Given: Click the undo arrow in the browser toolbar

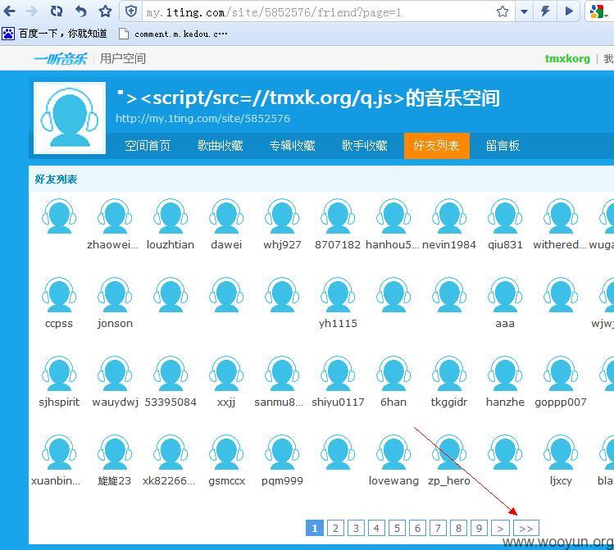Looking at the screenshot, I should (80, 11).
